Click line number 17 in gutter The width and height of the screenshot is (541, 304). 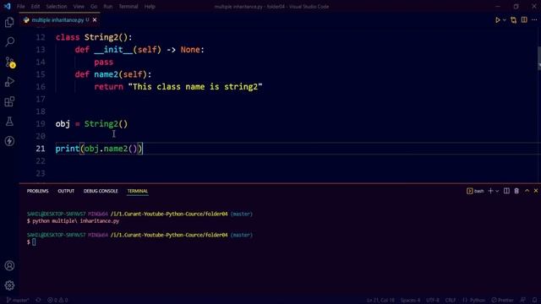pyautogui.click(x=41, y=99)
